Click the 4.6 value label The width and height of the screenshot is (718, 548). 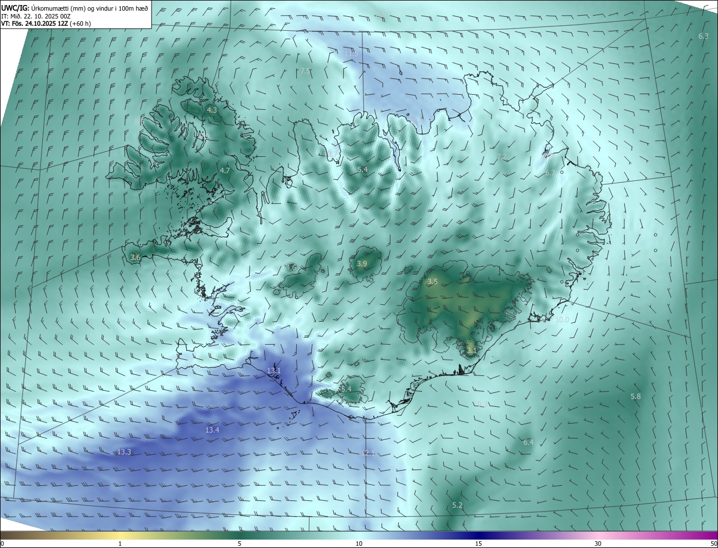point(291,268)
